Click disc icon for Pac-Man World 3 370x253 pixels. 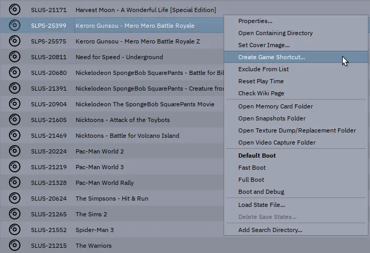(x=15, y=167)
